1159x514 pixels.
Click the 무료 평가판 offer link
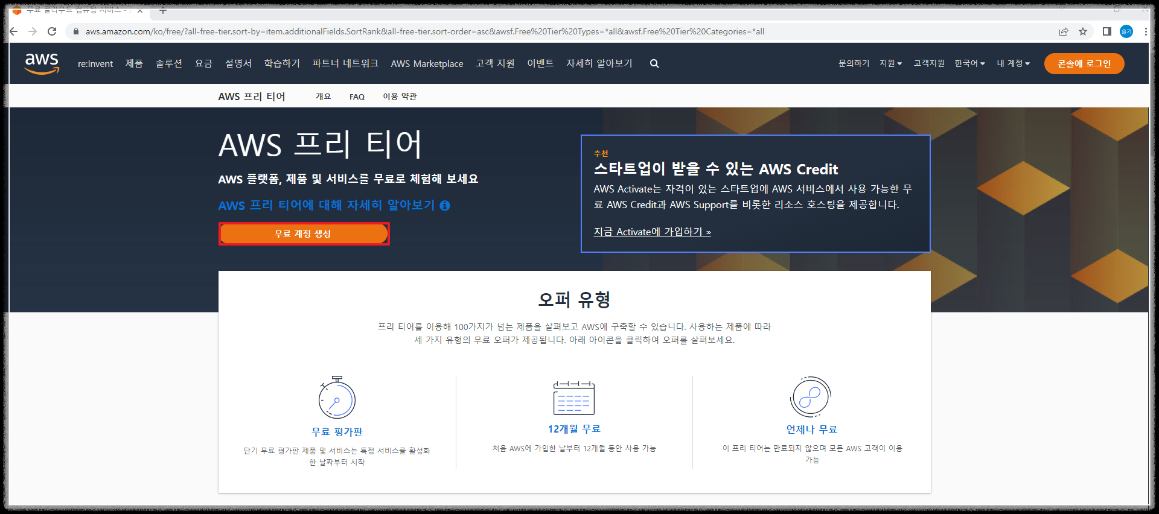point(337,432)
